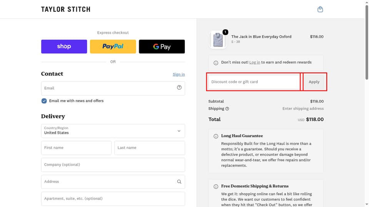The image size is (369, 207).
Task: Click the Long Haul Guarantee info icon
Action: (x=216, y=136)
